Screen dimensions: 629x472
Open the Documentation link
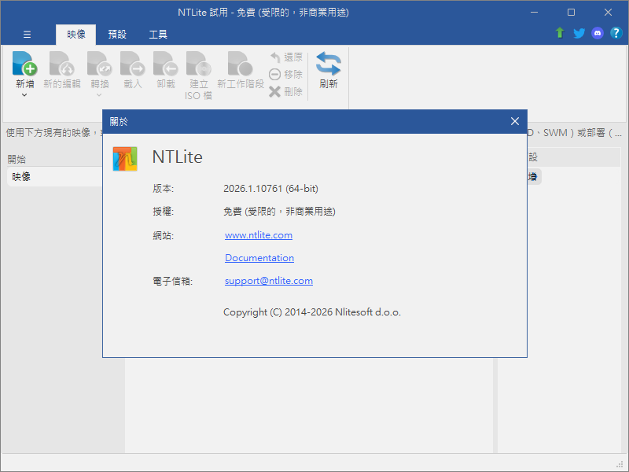point(259,258)
